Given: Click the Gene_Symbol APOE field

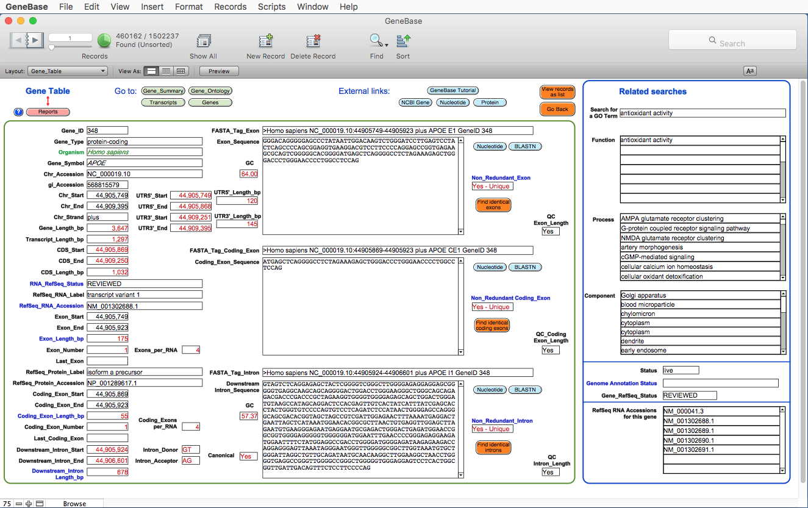Looking at the screenshot, I should [144, 163].
